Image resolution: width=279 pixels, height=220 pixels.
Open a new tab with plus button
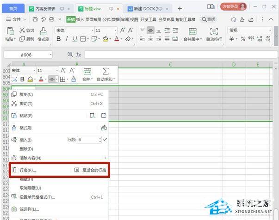pyautogui.click(x=180, y=8)
